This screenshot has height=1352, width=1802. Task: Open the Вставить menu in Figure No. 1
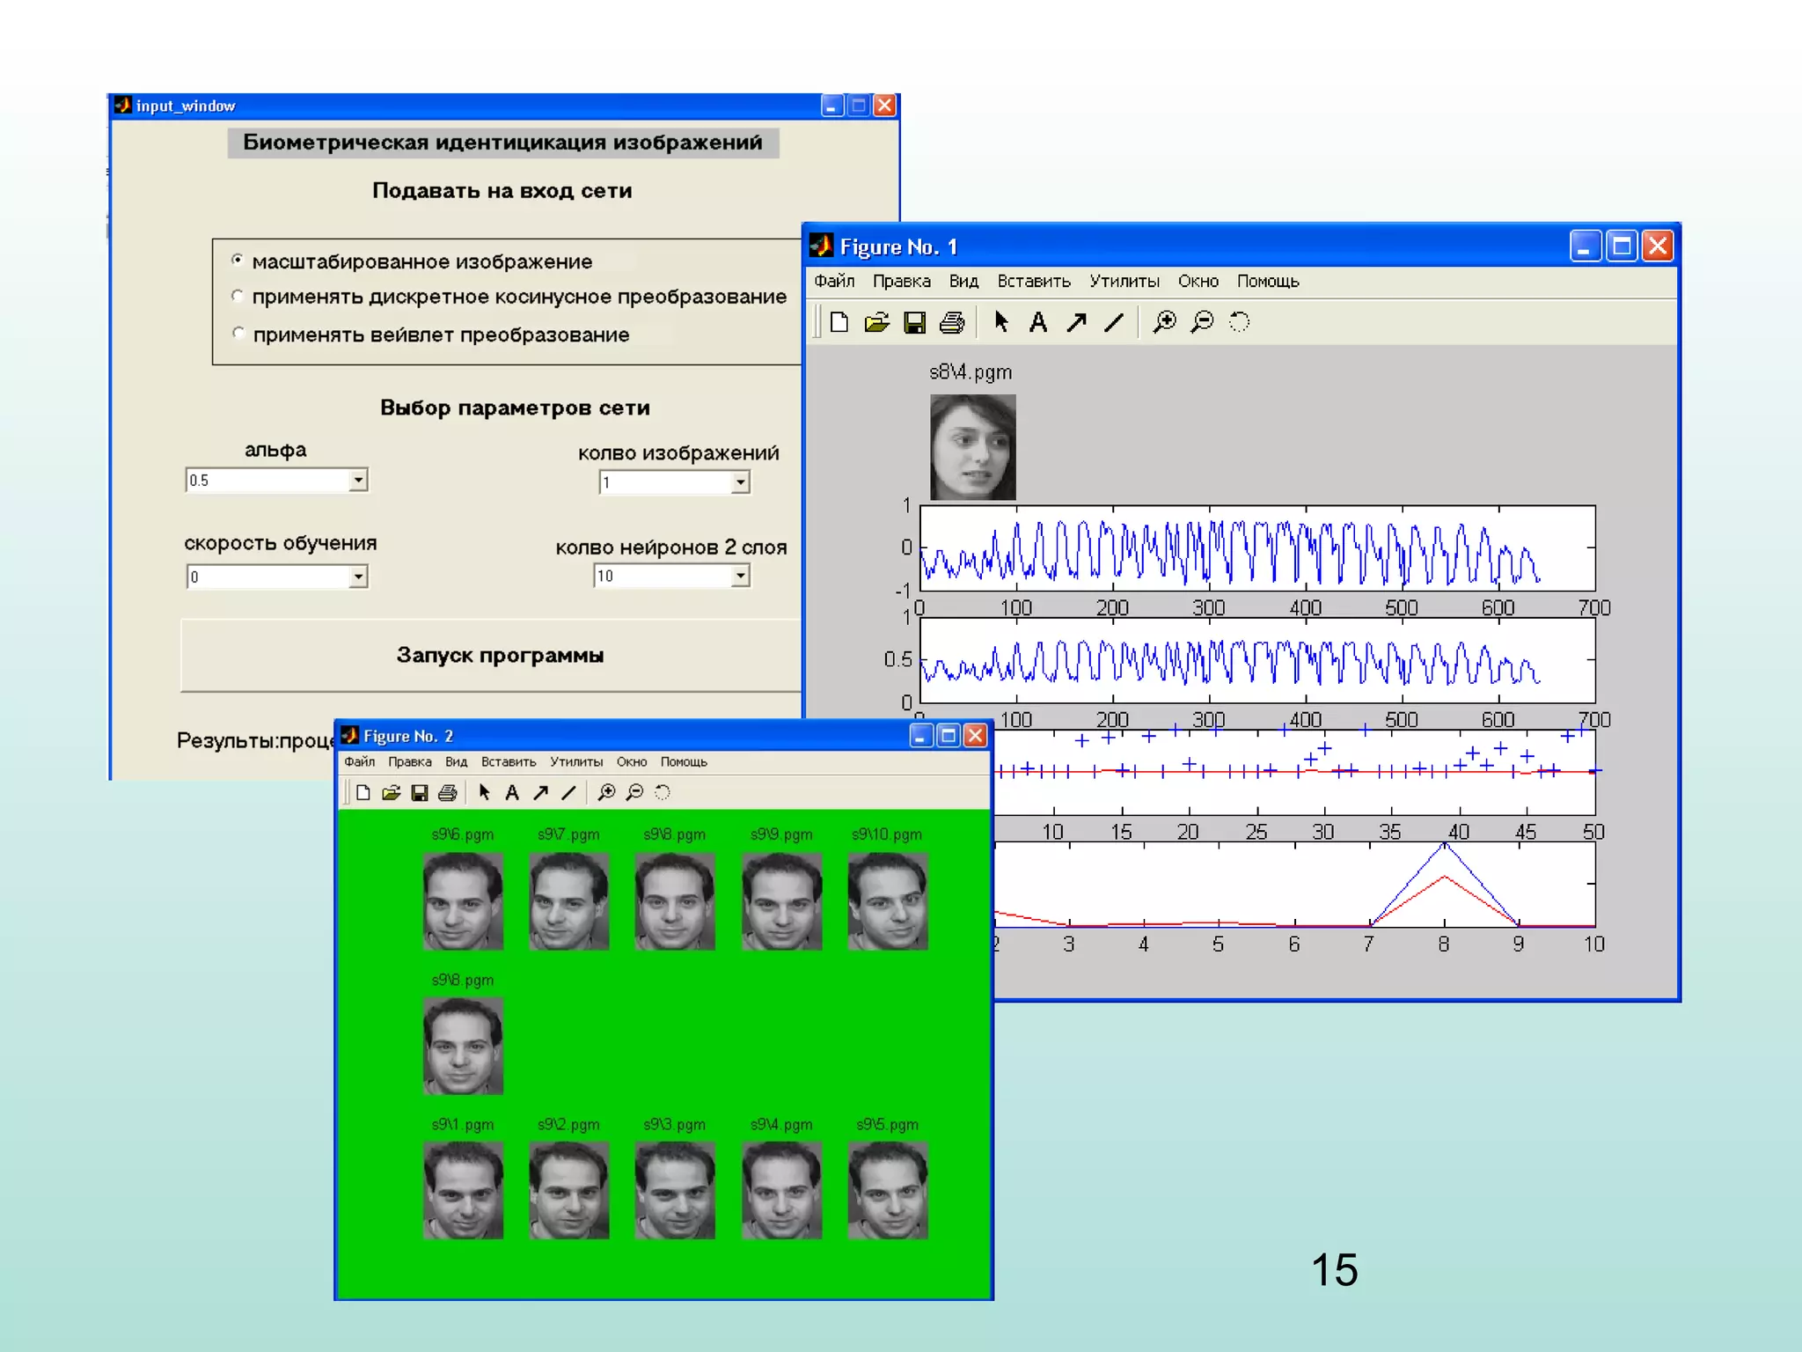[x=1033, y=282]
